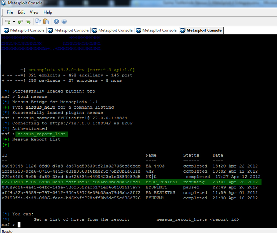Click the report name 'BA BESIKTAS'
Viewport: 277px width, 233px height.
161,192
